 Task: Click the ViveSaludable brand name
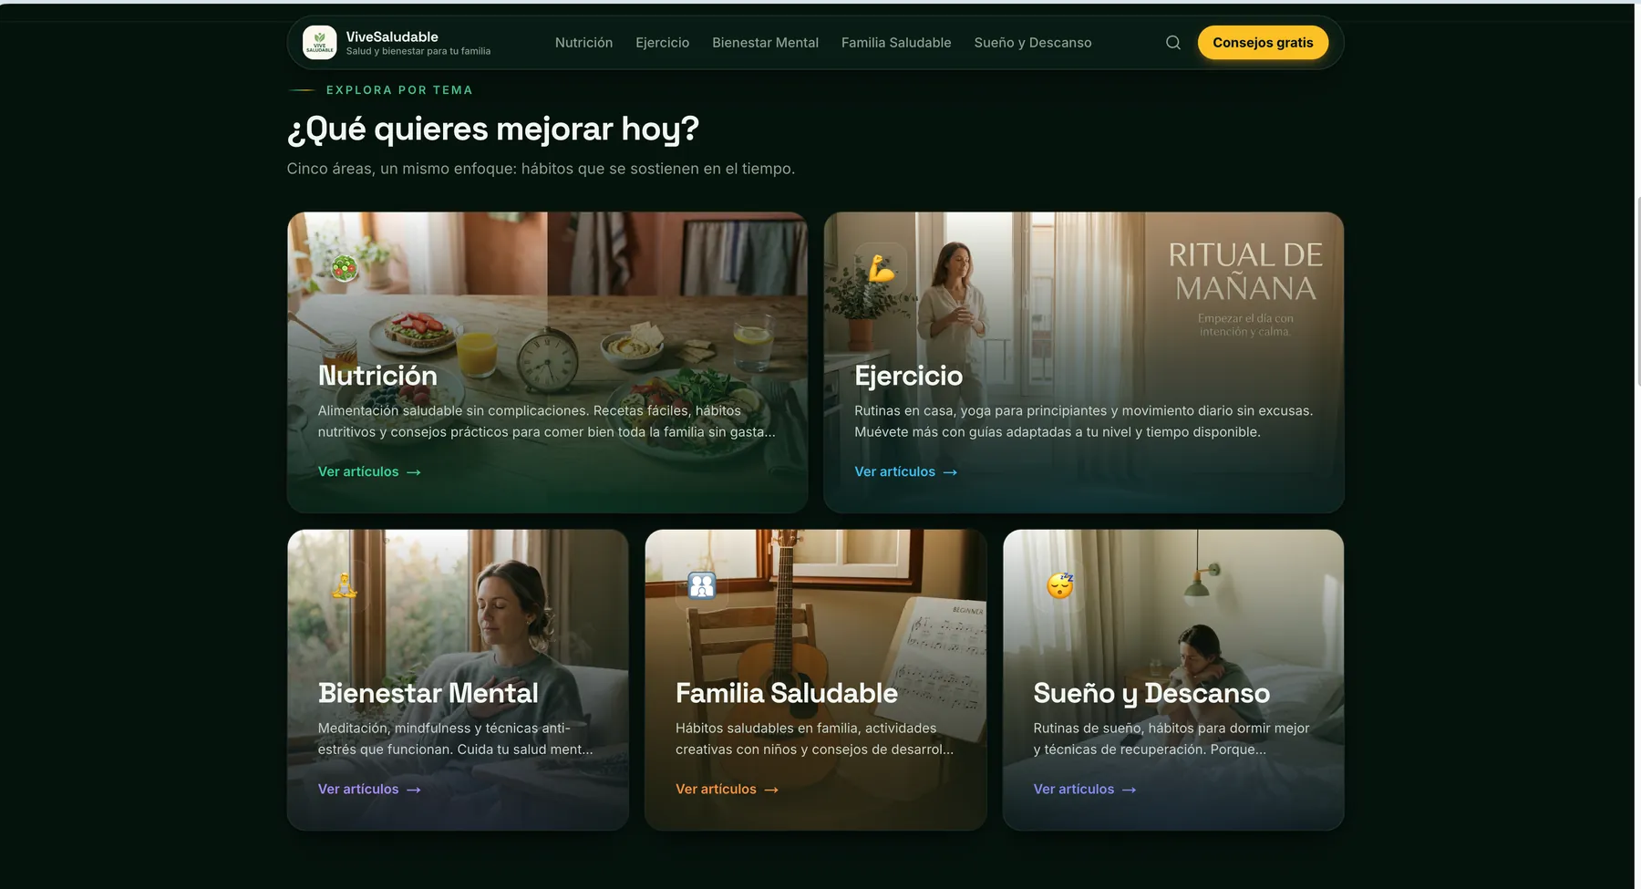tap(392, 36)
